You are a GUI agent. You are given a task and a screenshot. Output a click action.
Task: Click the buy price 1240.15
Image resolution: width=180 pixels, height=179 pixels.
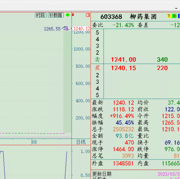[x=123, y=68]
